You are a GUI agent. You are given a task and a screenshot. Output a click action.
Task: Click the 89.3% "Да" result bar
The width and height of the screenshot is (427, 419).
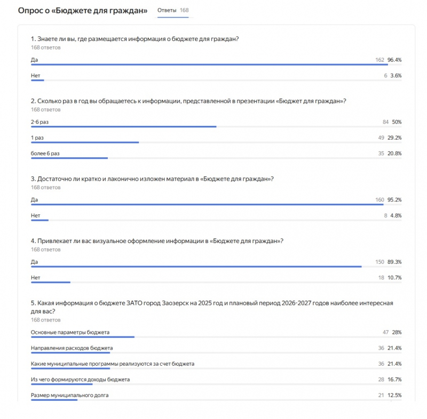(x=196, y=267)
